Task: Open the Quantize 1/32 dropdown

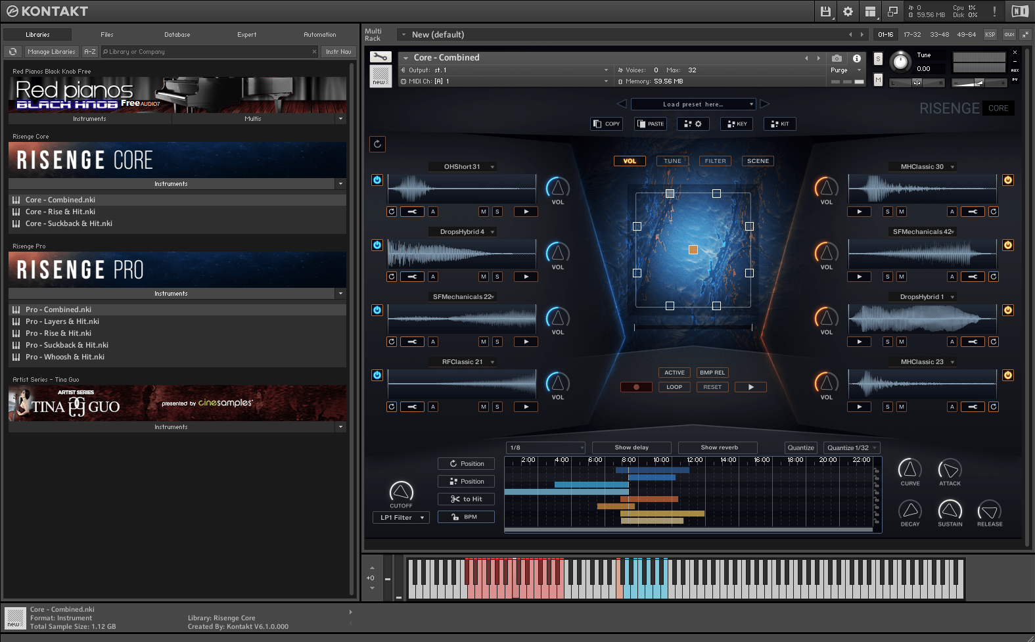Action: (852, 447)
